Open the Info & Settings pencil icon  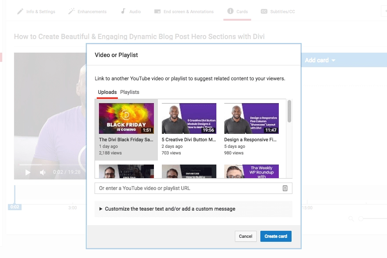[19, 12]
